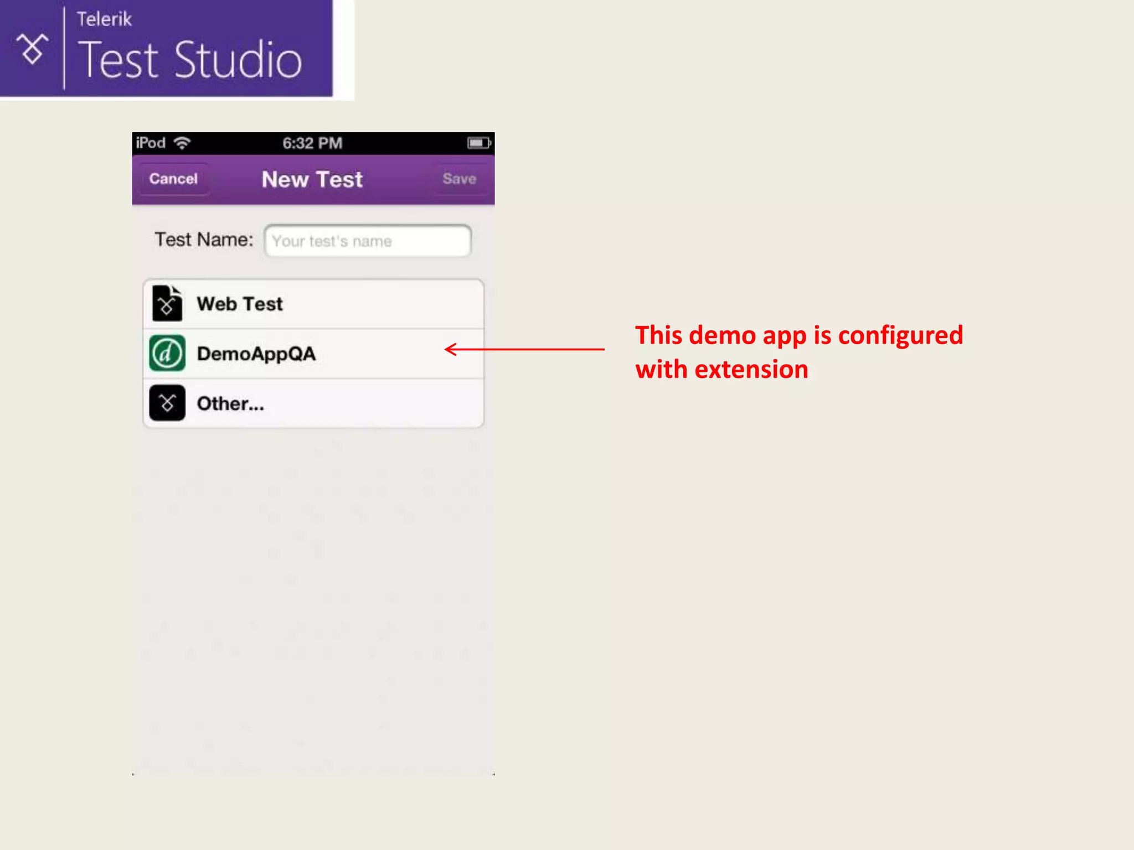Select the Web Test text label
The image size is (1134, 850).
(x=240, y=304)
